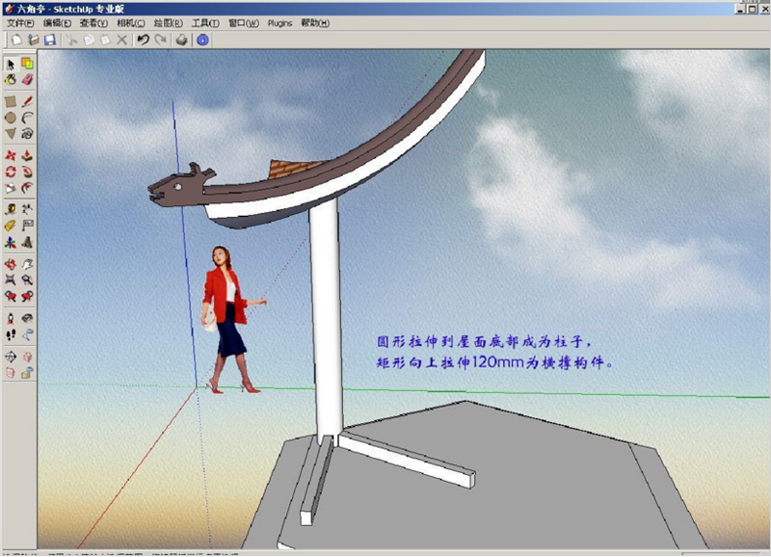771x557 pixels.
Task: Open the 文件(F) menu
Action: (20, 23)
